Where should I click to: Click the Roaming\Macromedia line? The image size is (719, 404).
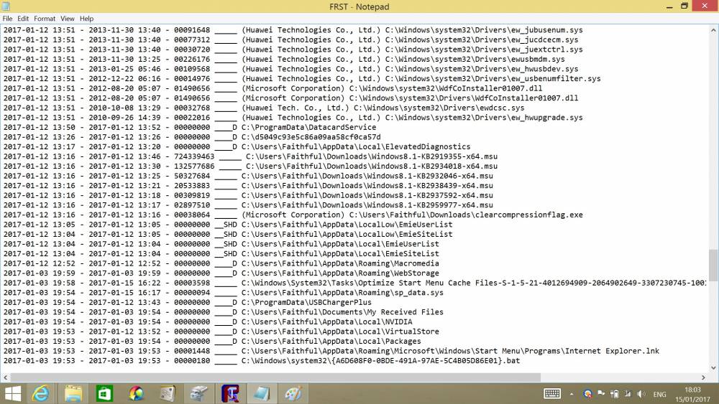pos(221,263)
